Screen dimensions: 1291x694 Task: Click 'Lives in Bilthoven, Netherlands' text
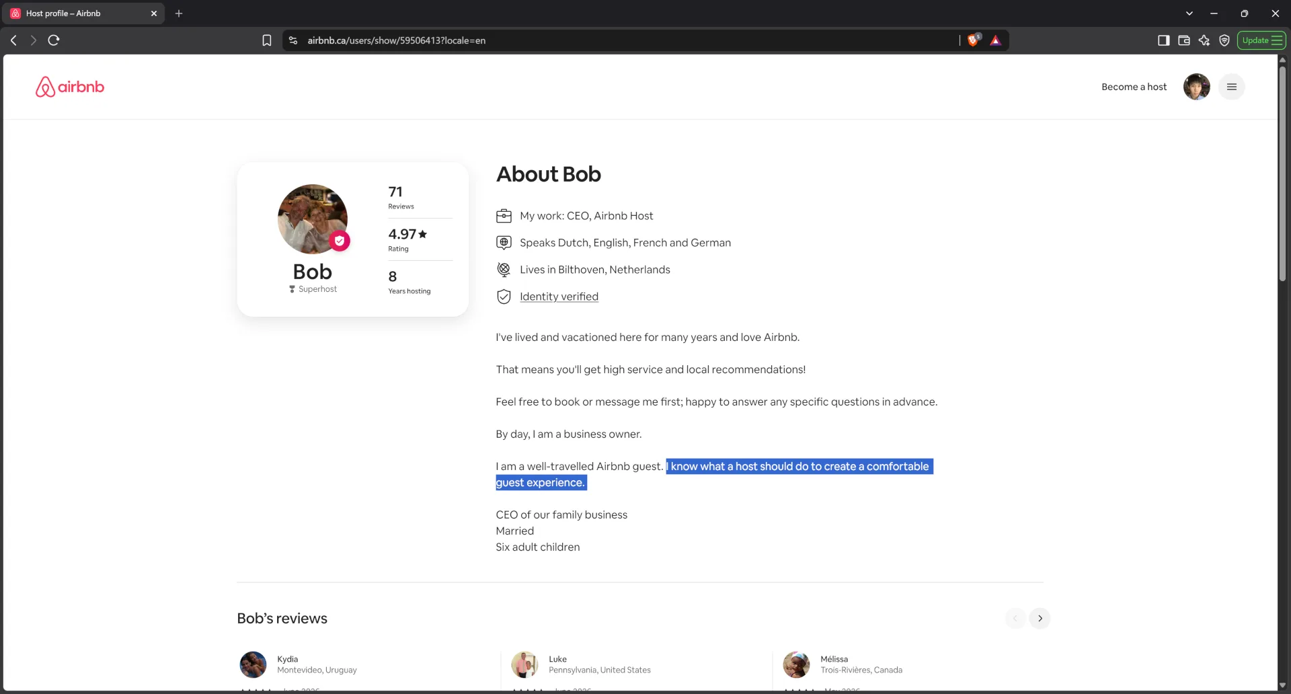pyautogui.click(x=595, y=270)
